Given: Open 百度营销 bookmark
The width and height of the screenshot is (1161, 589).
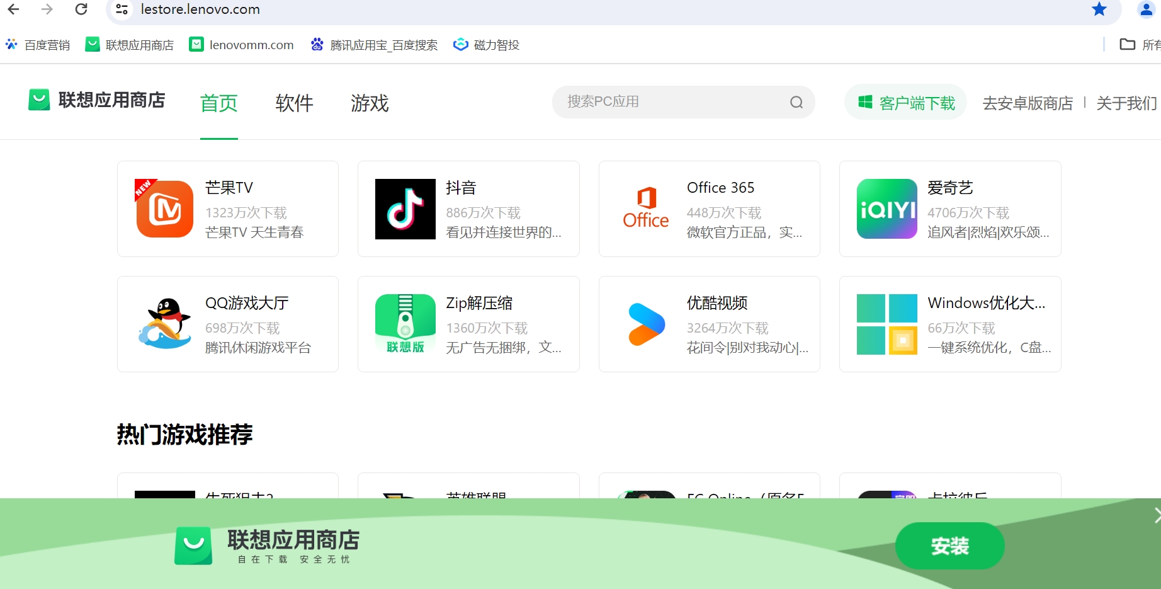Looking at the screenshot, I should tap(38, 45).
